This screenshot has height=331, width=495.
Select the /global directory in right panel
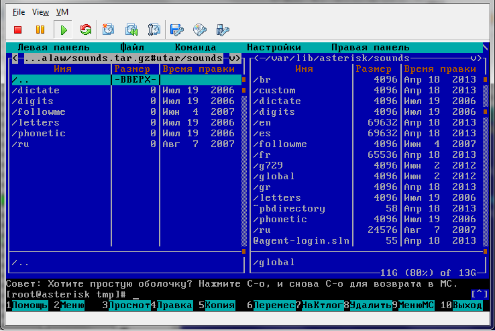click(277, 177)
